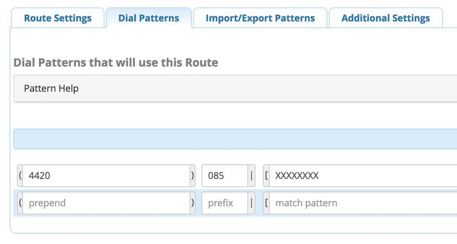Click the opening parenthesis before 4420
Viewport: 457px width, 244px height.
[20, 176]
